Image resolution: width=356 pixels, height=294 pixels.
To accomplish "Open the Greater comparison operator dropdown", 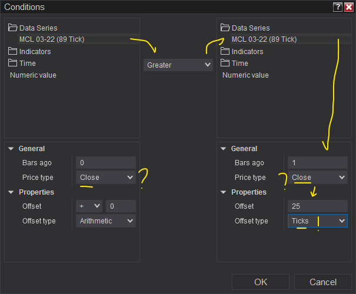I will click(178, 65).
